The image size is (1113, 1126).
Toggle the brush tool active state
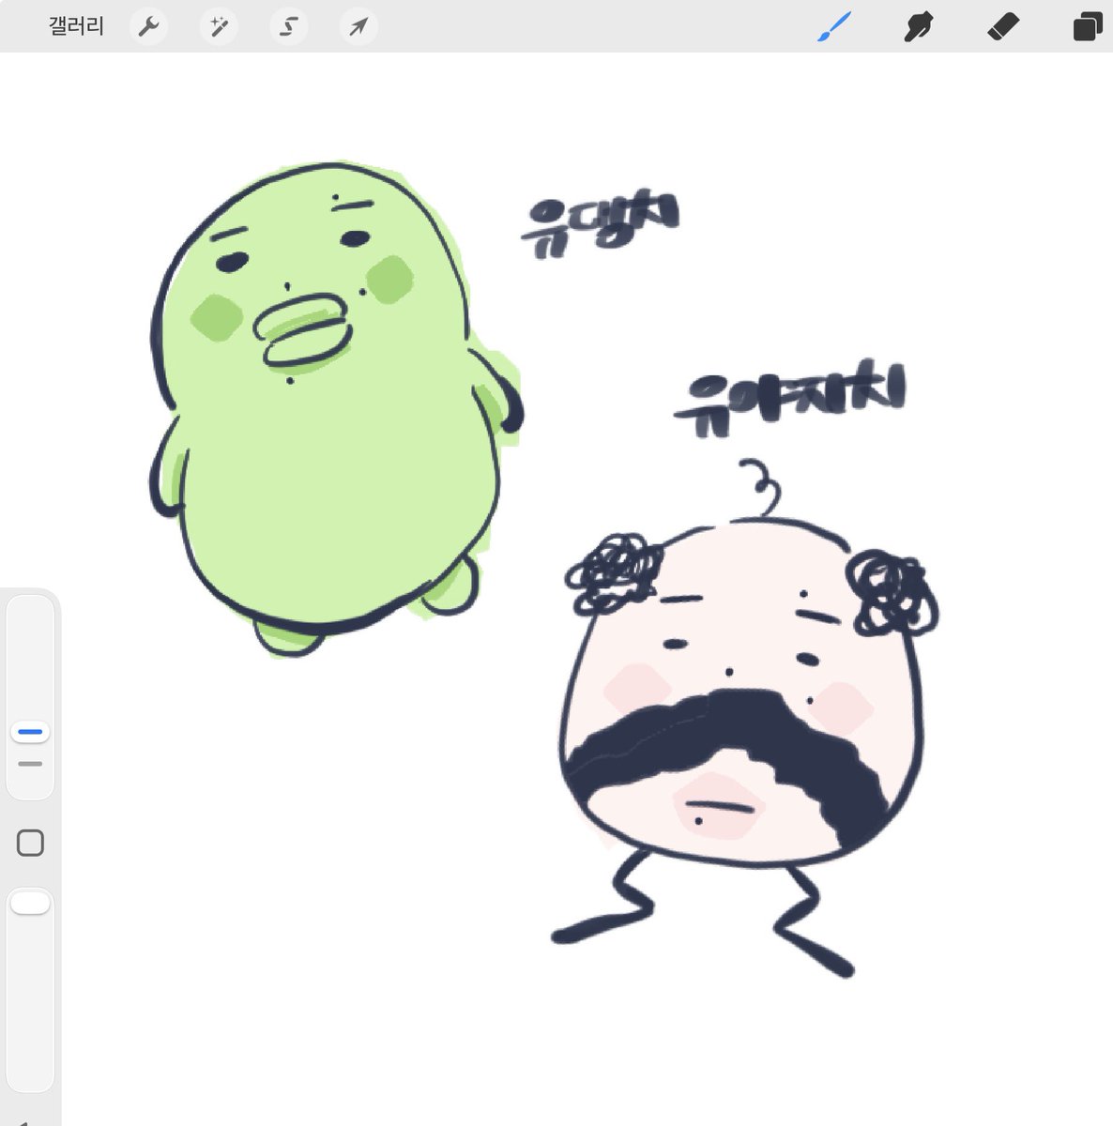[835, 26]
